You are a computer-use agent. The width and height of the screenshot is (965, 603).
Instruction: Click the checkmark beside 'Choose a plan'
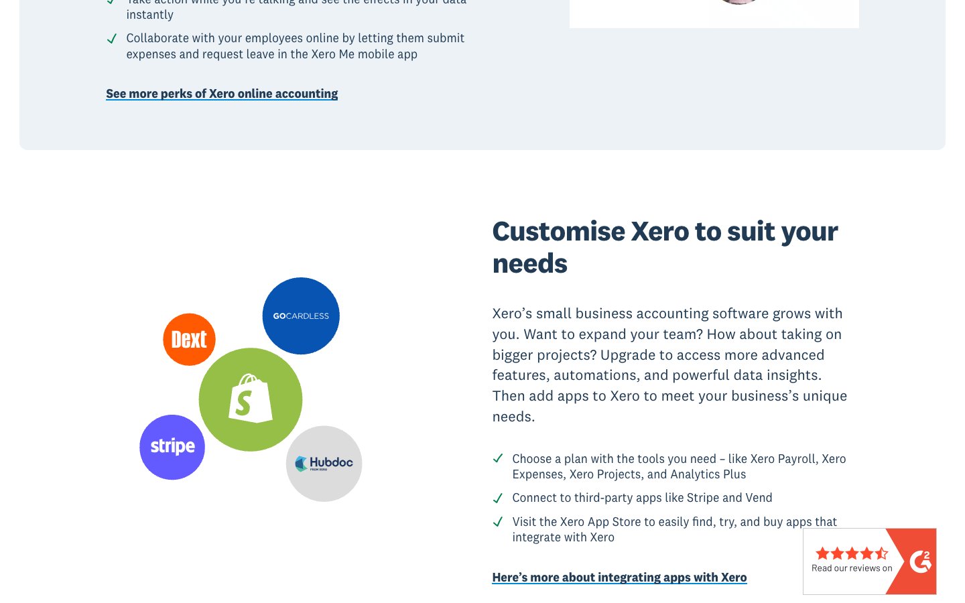(x=498, y=459)
